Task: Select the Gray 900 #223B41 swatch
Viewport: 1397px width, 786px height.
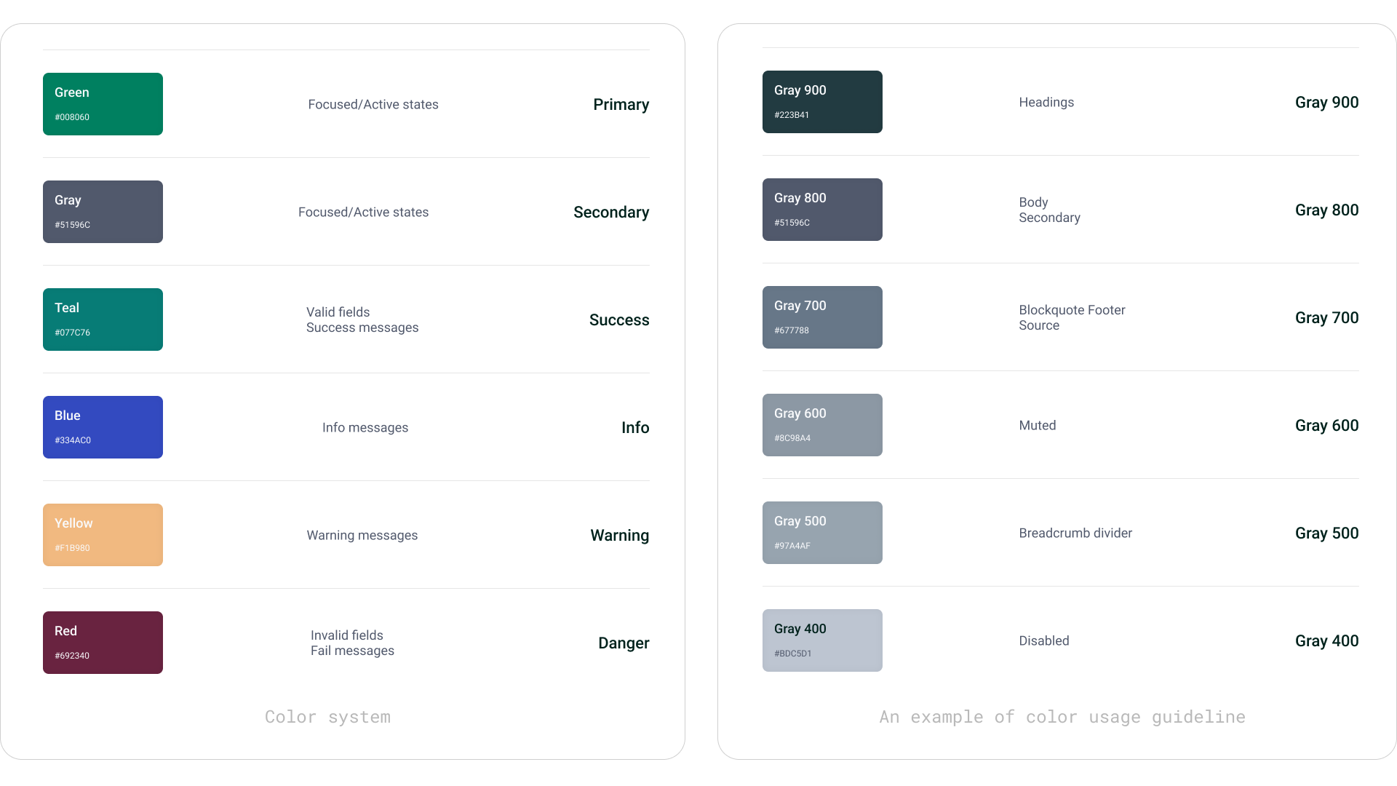Action: point(822,102)
